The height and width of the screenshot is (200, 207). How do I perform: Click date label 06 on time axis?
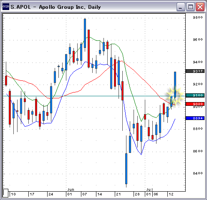coord(156,194)
